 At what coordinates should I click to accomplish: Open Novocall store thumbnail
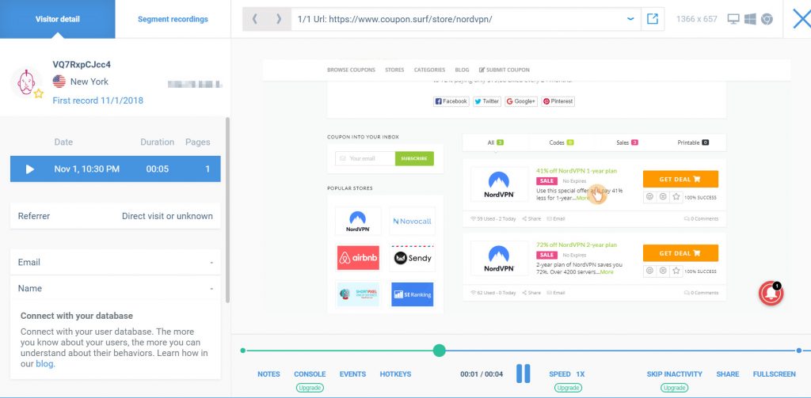[x=412, y=222]
